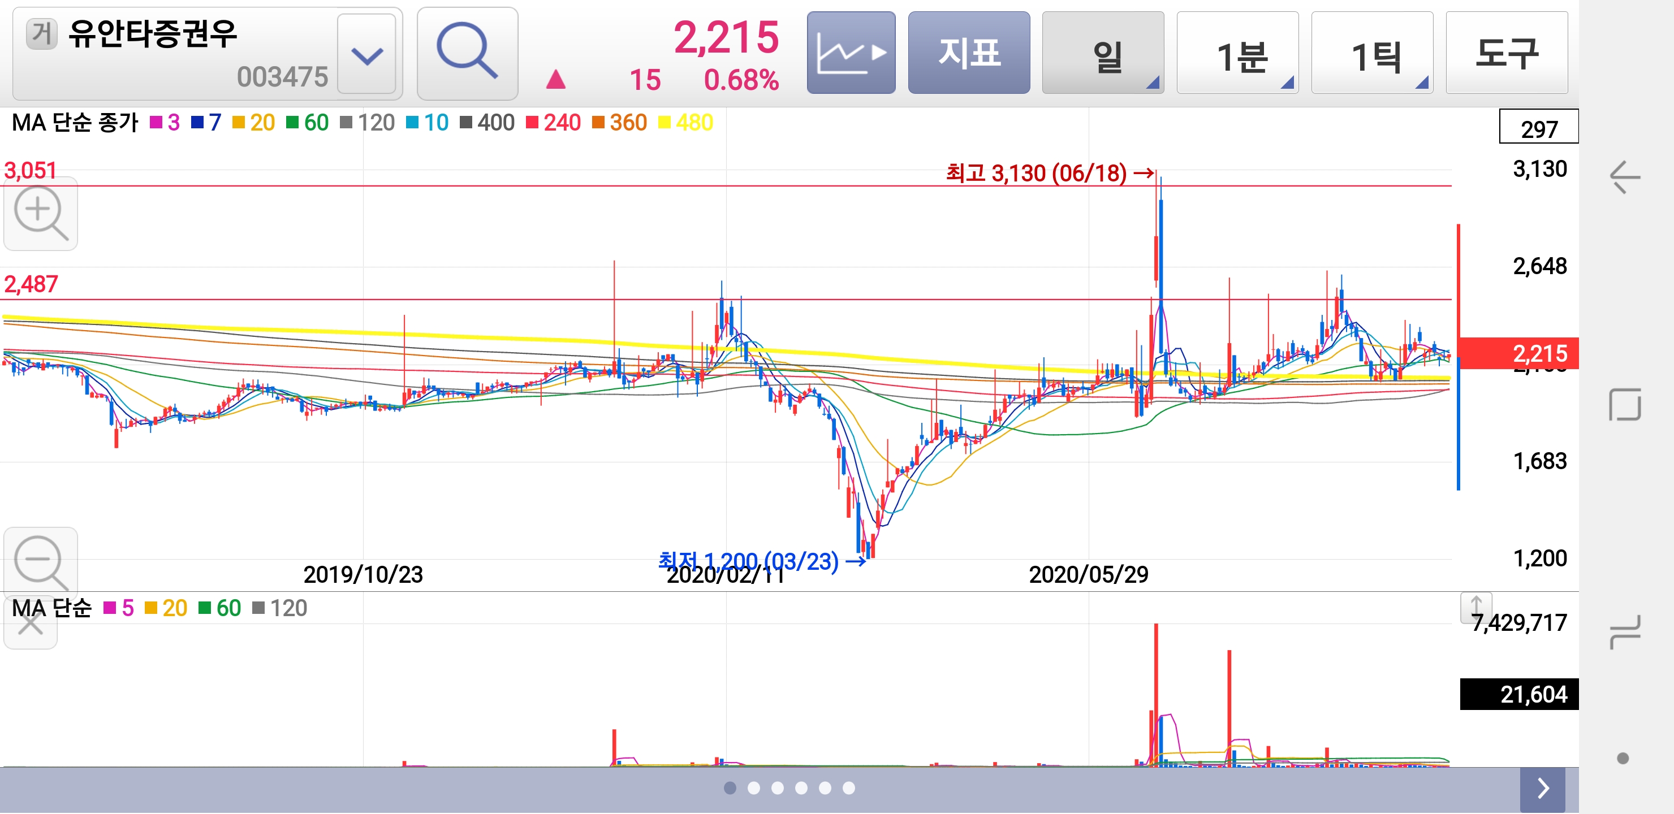Tap the magnifier stock search icon
This screenshot has width=1674, height=814.
(x=467, y=53)
